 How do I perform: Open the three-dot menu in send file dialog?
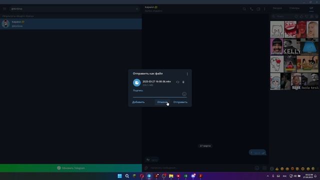[x=187, y=74]
